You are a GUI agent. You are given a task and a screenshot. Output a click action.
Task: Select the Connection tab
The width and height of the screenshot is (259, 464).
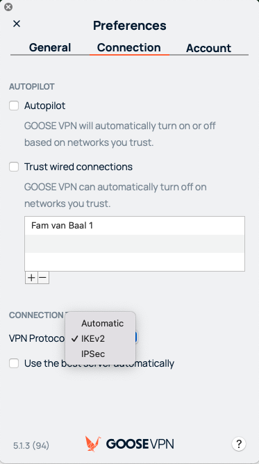pos(129,47)
